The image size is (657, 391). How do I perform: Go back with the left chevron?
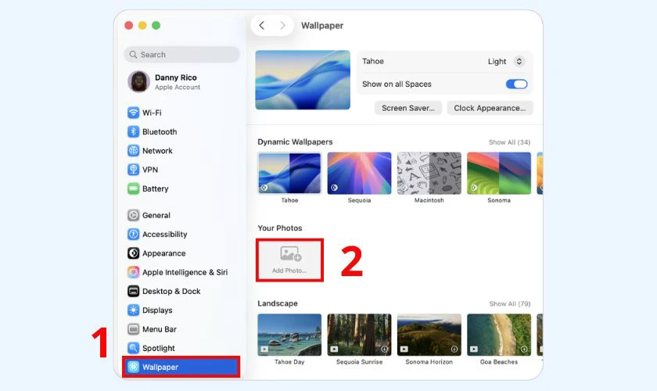[x=262, y=26]
